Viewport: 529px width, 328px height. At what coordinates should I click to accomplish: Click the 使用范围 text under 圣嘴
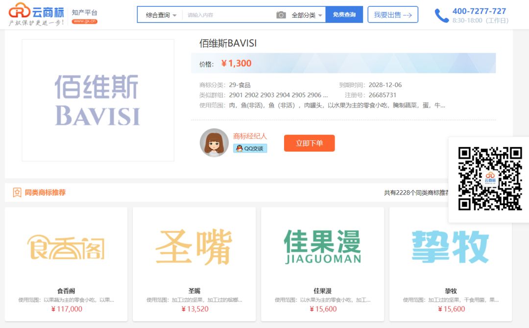point(194,300)
